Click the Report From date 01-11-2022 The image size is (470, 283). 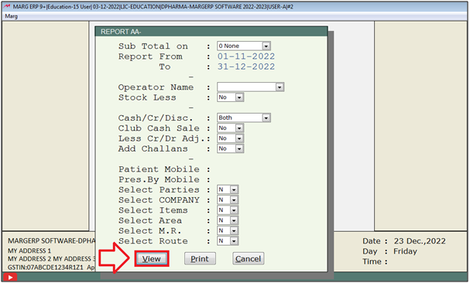click(246, 56)
